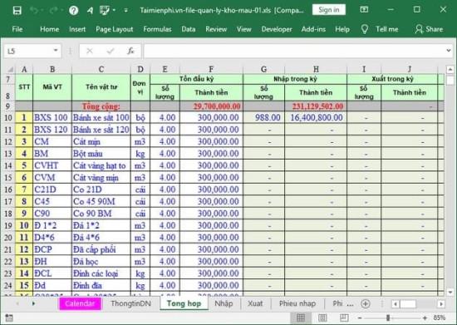The height and width of the screenshot is (325, 457).
Task: Click the vertical scrollbar down arrow
Action: point(450,292)
